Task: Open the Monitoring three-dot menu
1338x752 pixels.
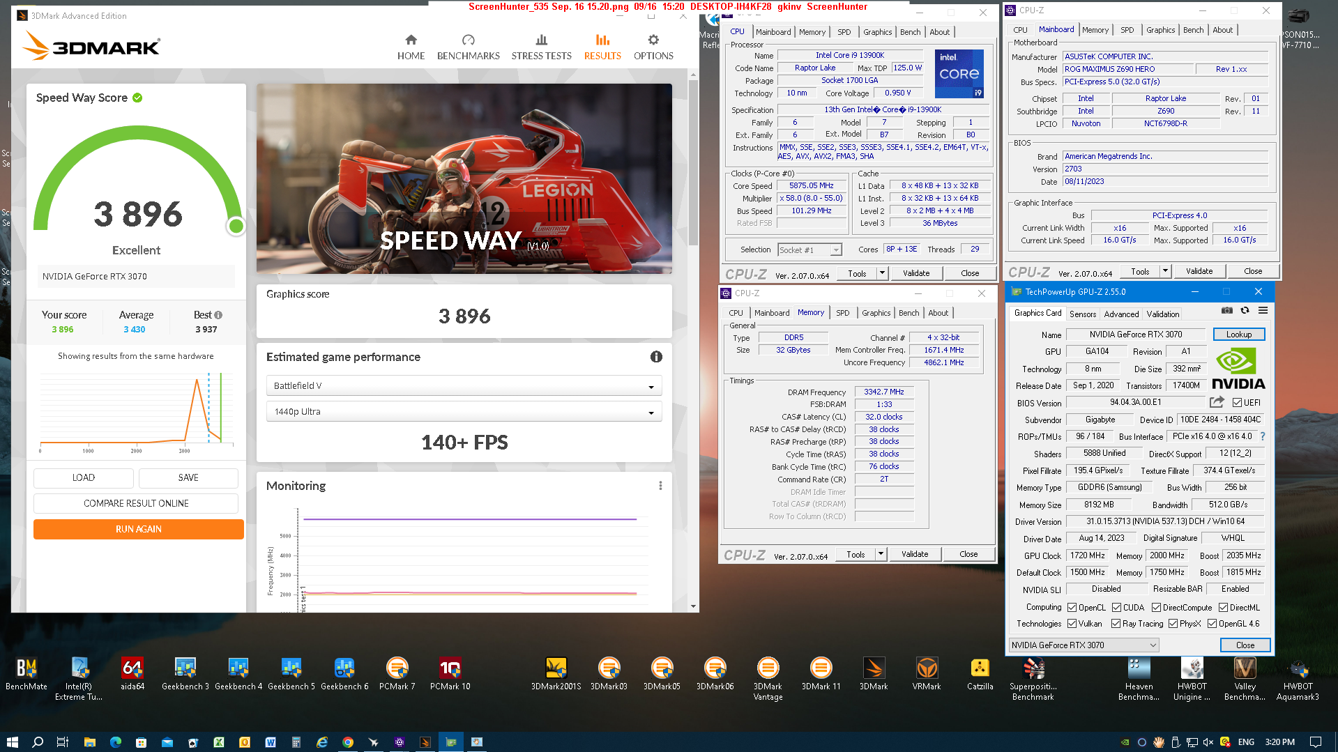Action: click(x=660, y=486)
